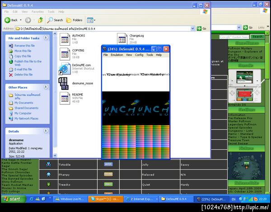Click the Windows flag logo in Explorer toolbar

click(205, 12)
